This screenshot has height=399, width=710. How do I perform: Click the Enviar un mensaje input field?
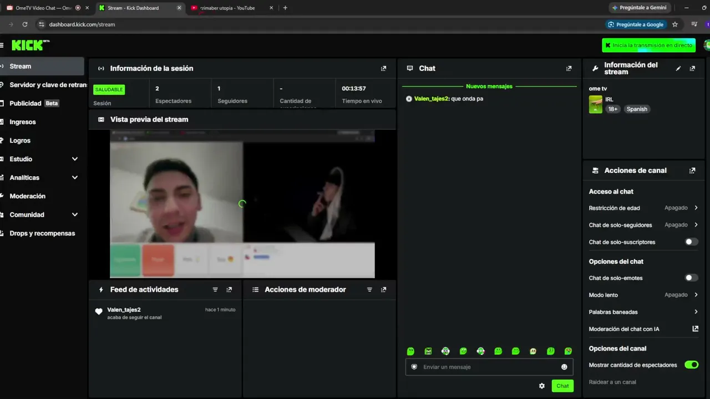point(489,367)
